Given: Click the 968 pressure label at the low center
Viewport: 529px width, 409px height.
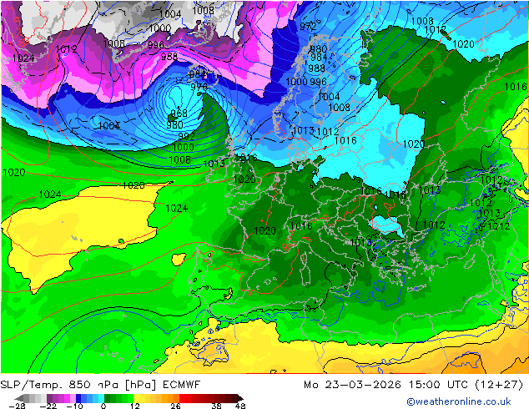Looking at the screenshot, I should pyautogui.click(x=179, y=113).
